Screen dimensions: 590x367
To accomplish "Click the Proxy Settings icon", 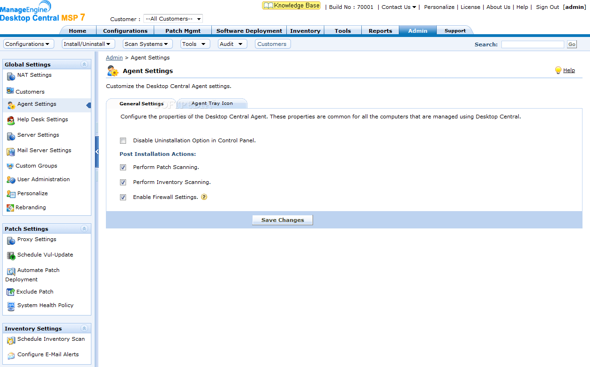I will click(11, 241).
